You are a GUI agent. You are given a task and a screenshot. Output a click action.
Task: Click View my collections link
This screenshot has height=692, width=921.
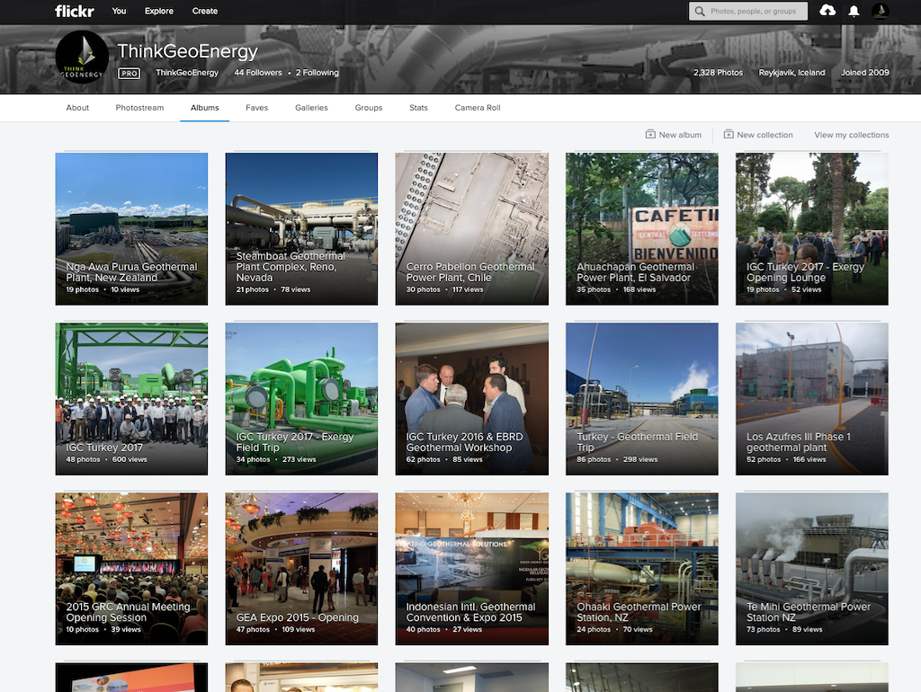click(x=851, y=135)
